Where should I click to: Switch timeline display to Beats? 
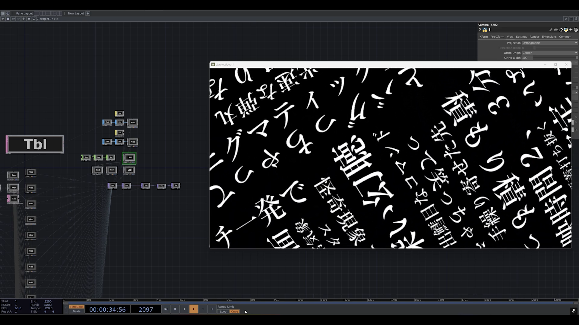77,311
